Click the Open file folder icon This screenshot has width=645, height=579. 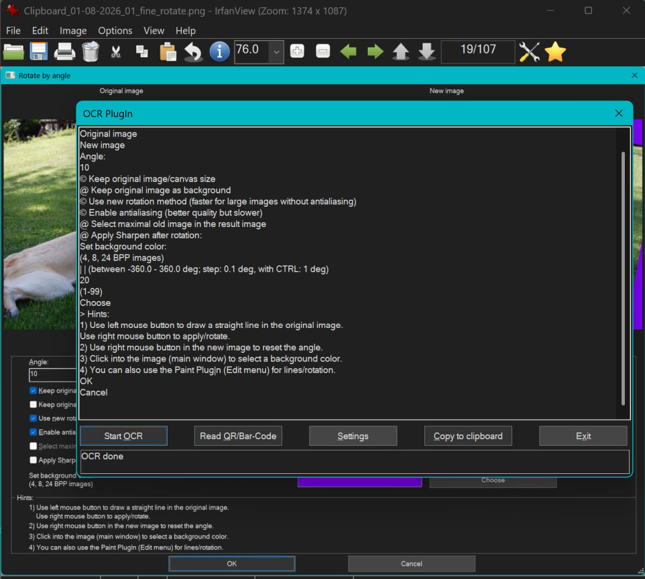click(13, 52)
